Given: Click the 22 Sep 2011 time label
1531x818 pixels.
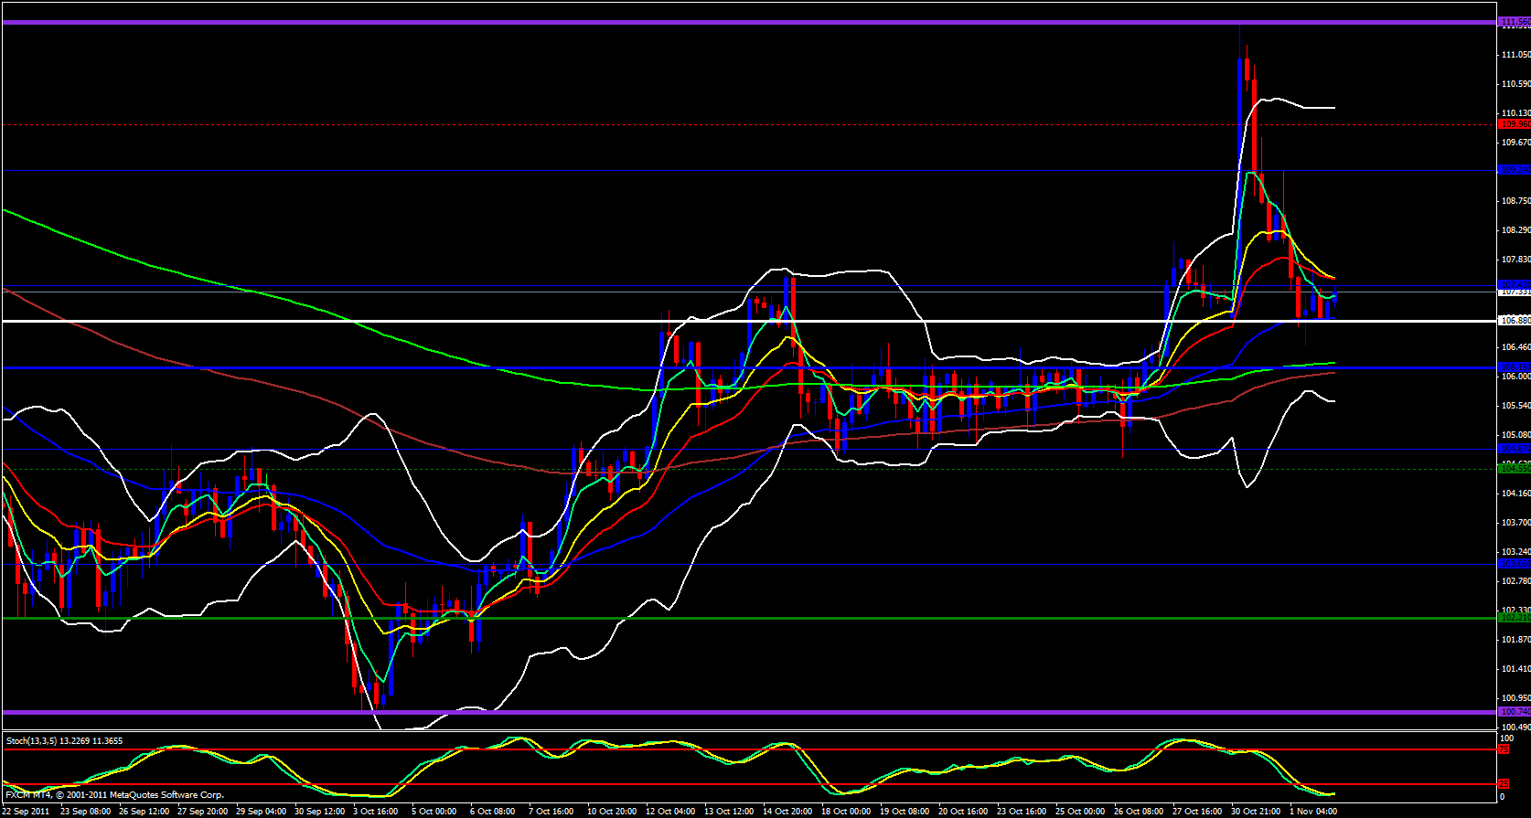Looking at the screenshot, I should coord(27,812).
